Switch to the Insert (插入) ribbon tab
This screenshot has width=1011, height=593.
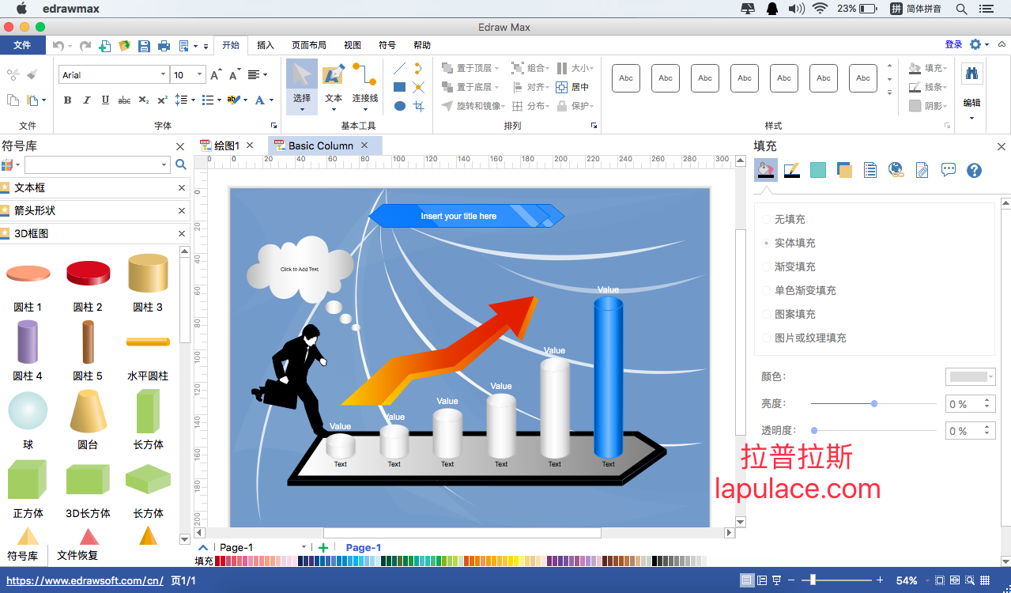coord(266,45)
